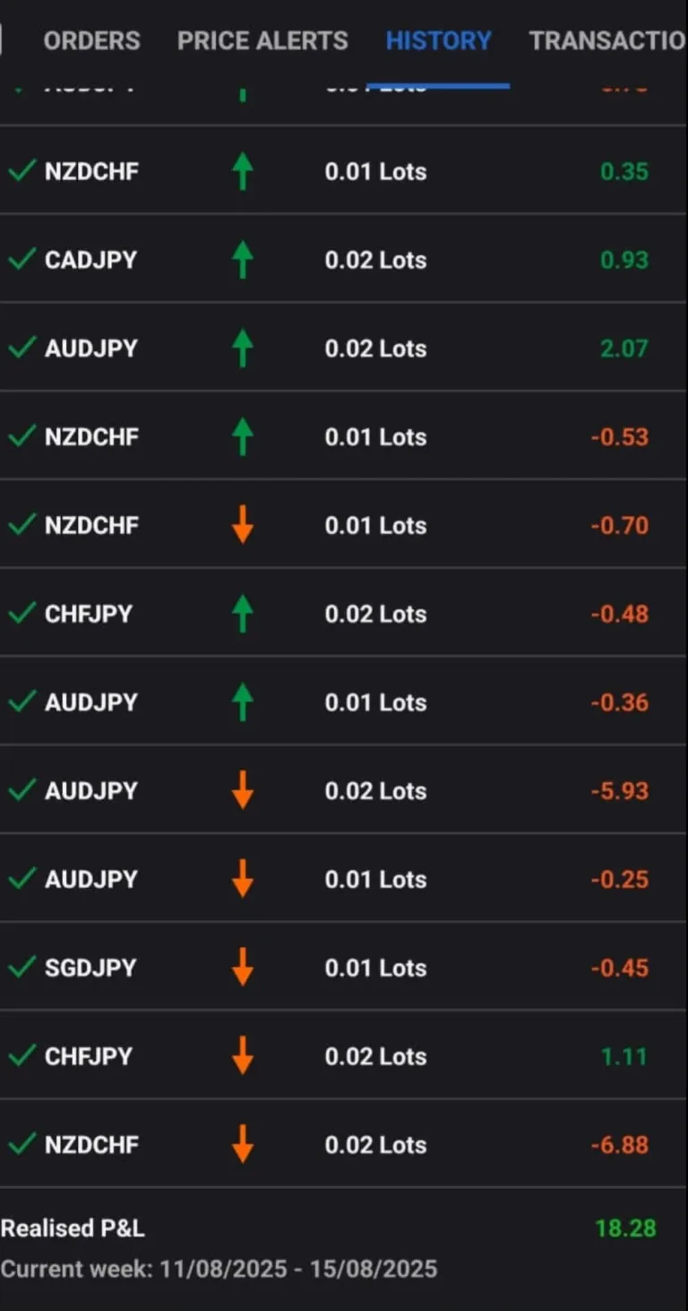
Task: Tap the 0.02 Lots text on the CADJPY row
Action: 375,260
